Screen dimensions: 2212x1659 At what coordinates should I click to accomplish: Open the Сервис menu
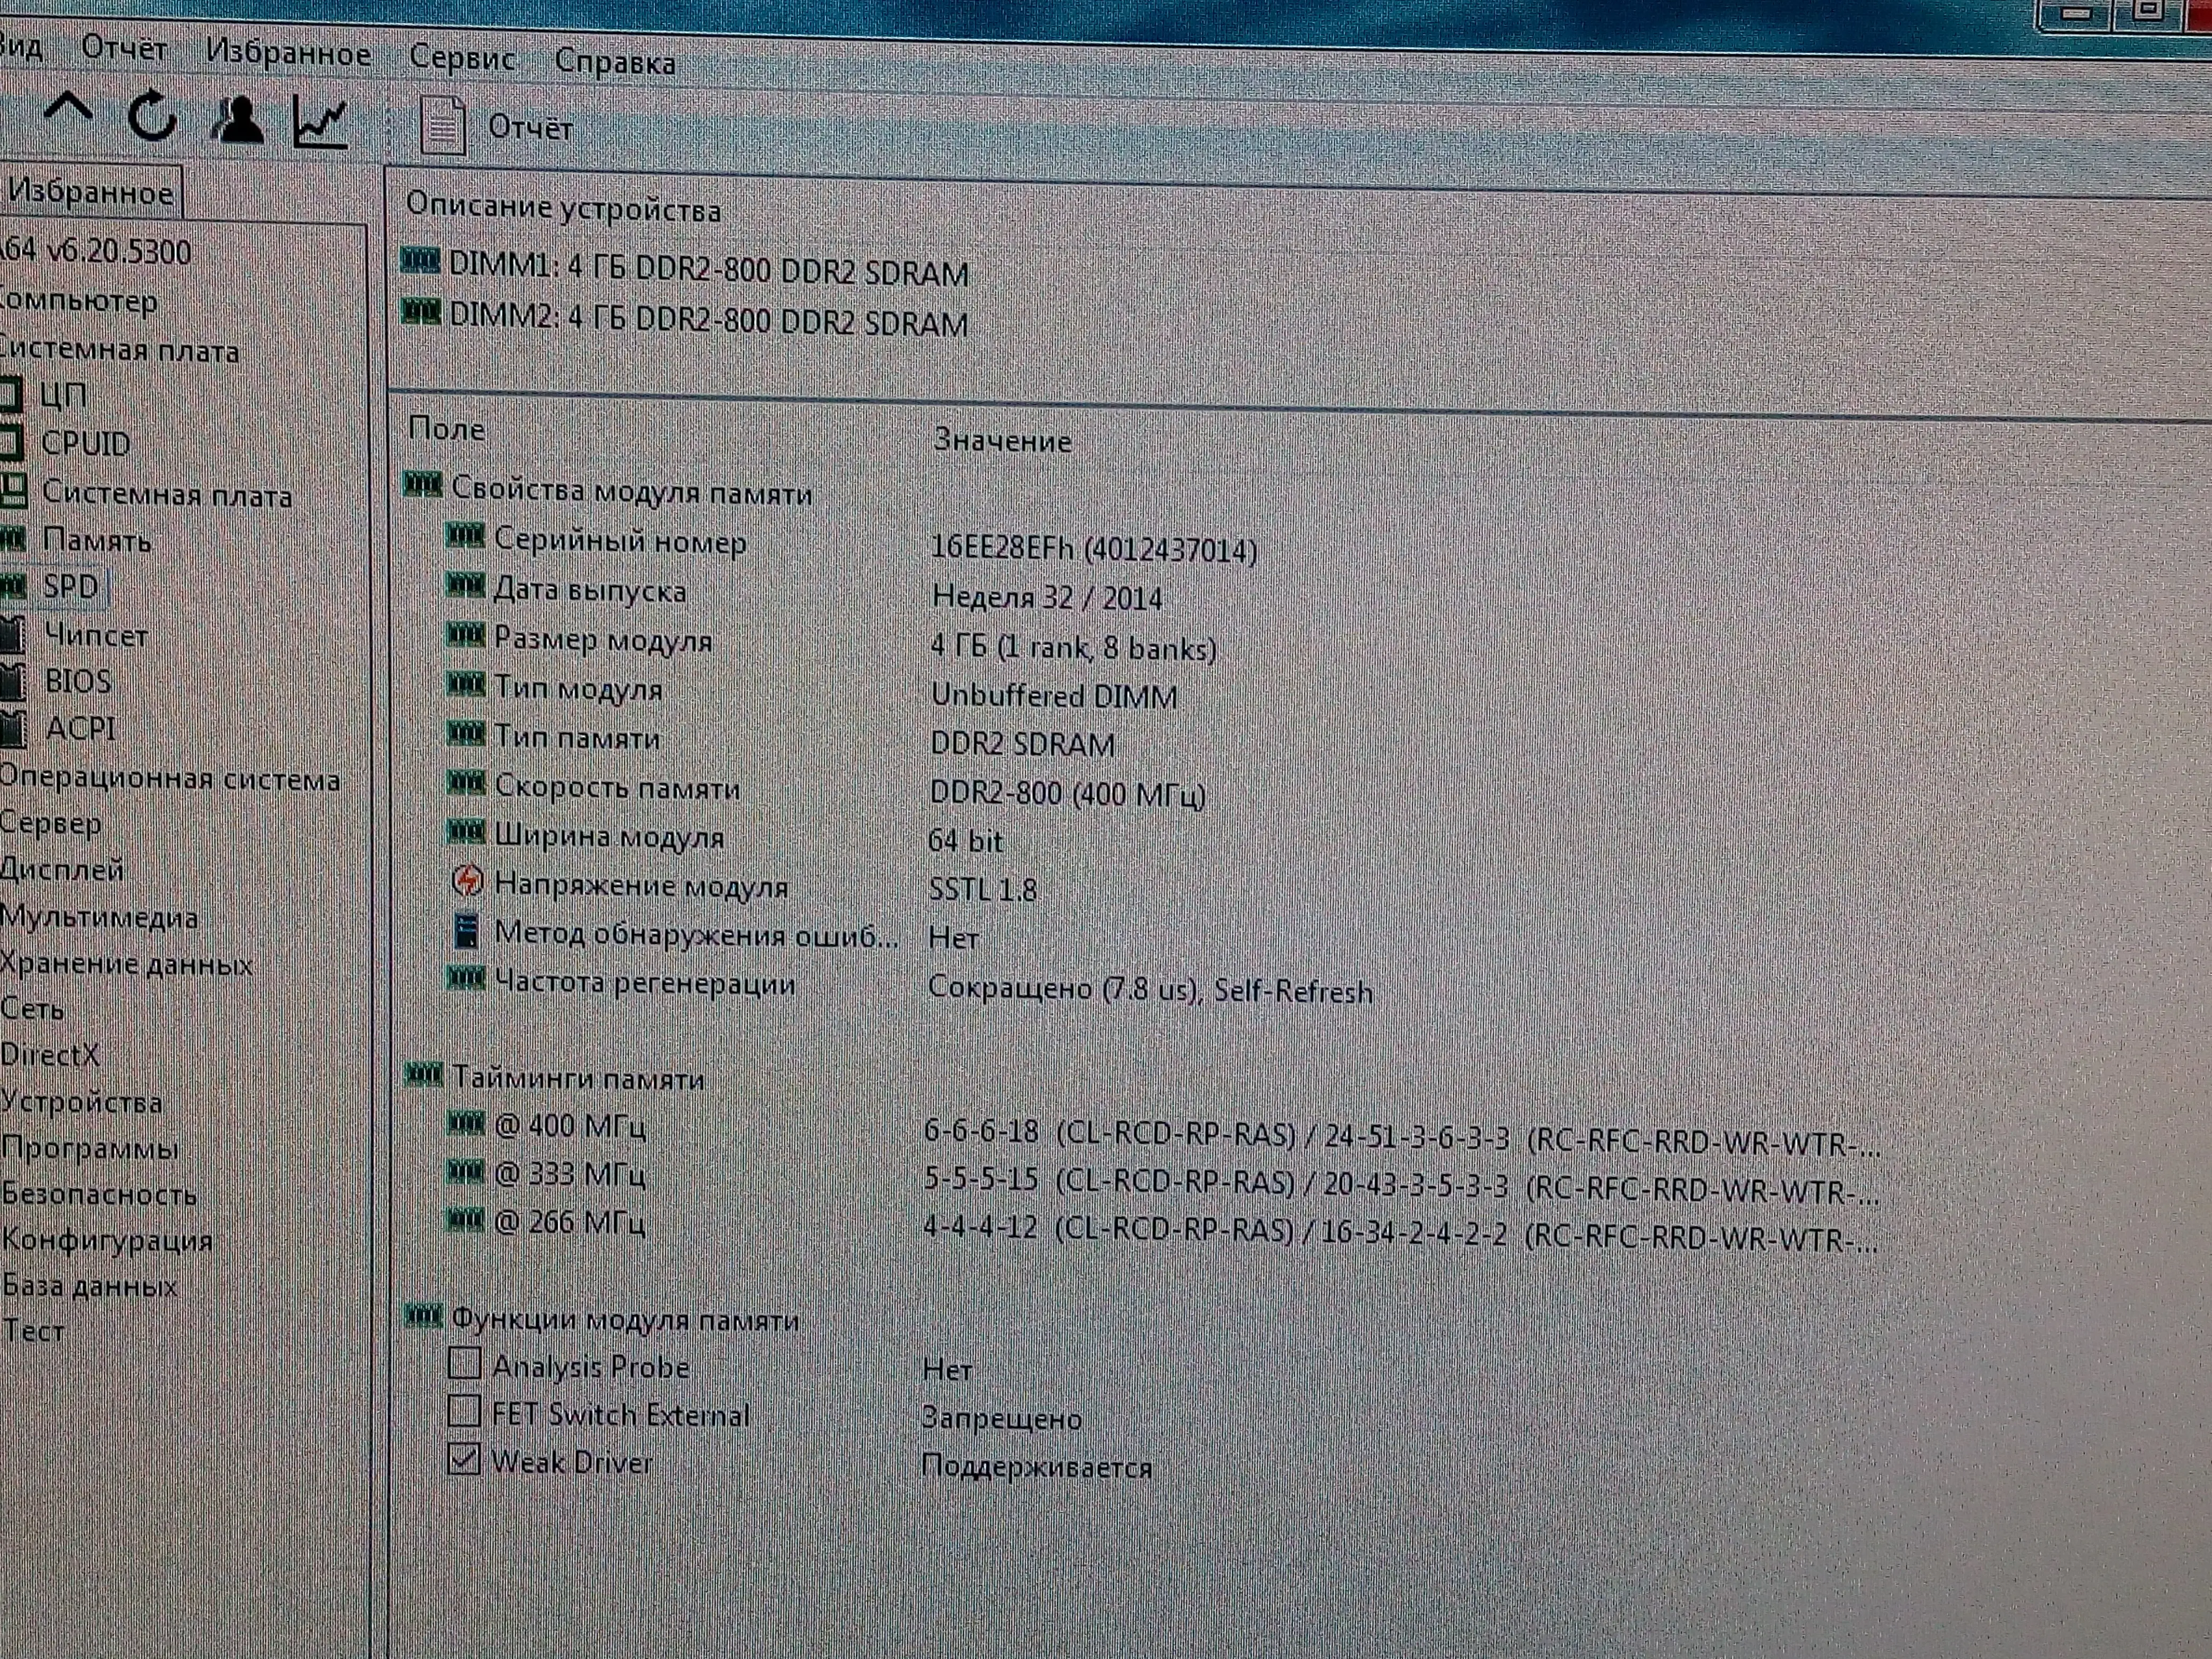(462, 58)
